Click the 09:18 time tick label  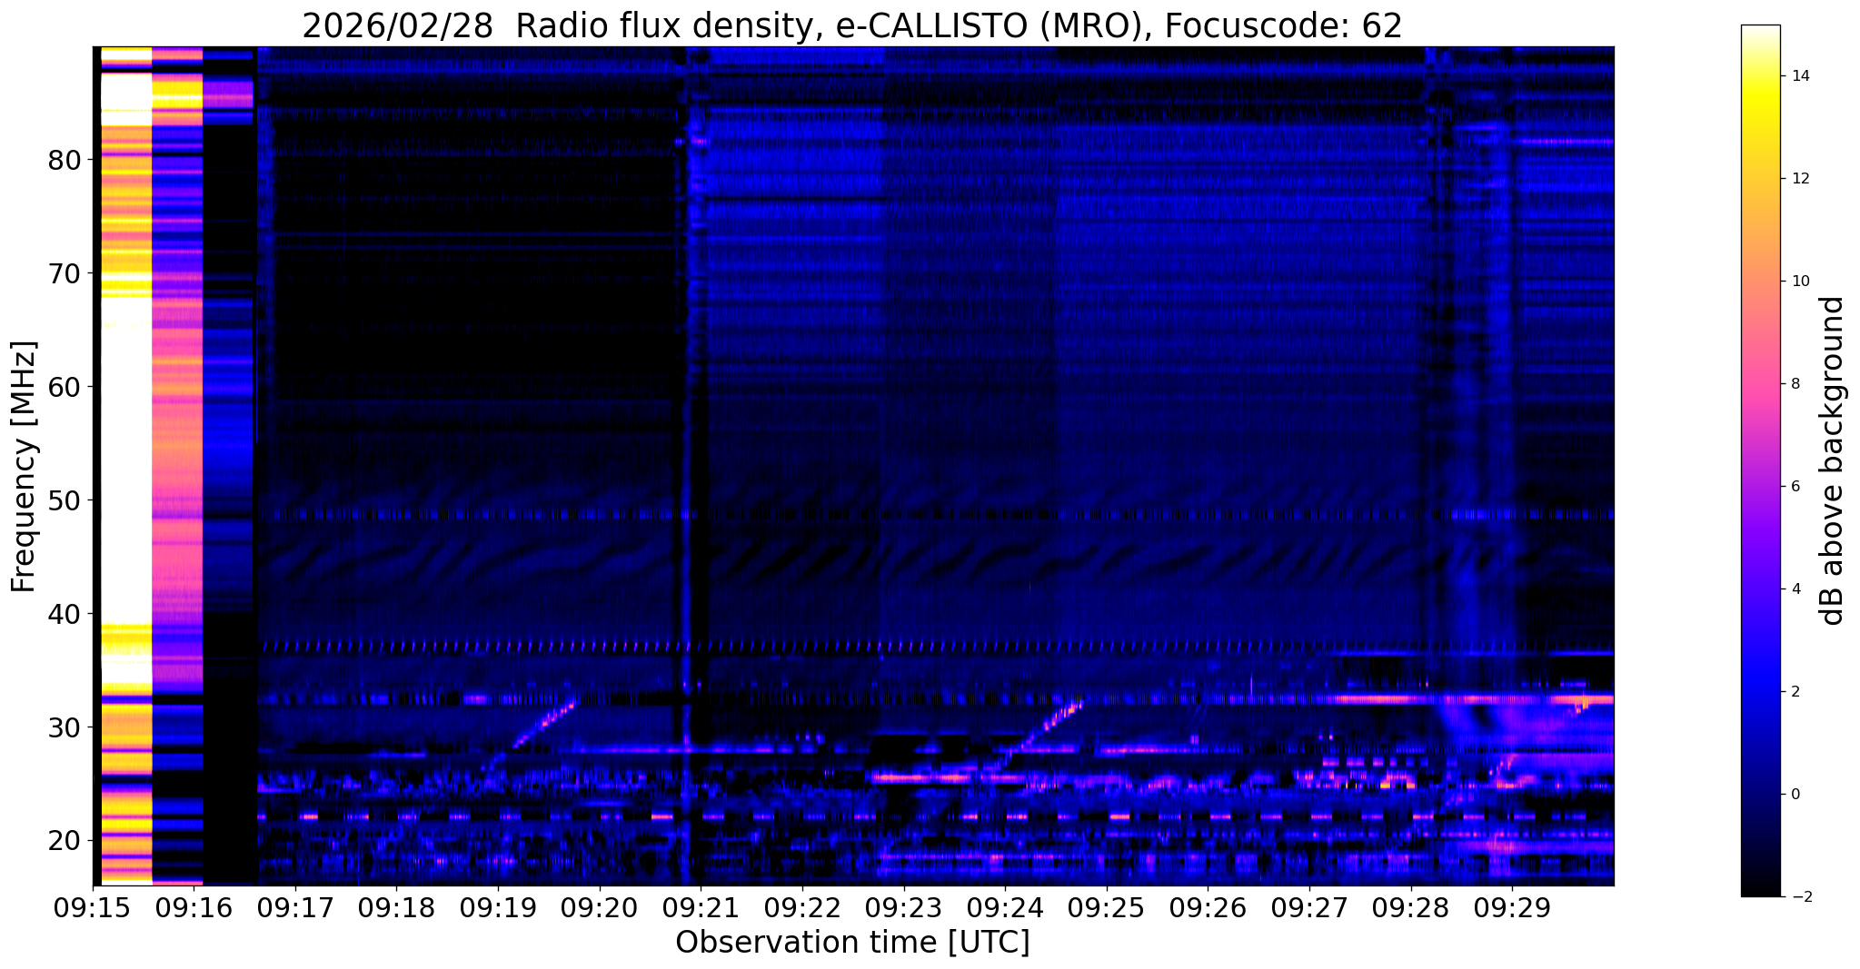(396, 908)
